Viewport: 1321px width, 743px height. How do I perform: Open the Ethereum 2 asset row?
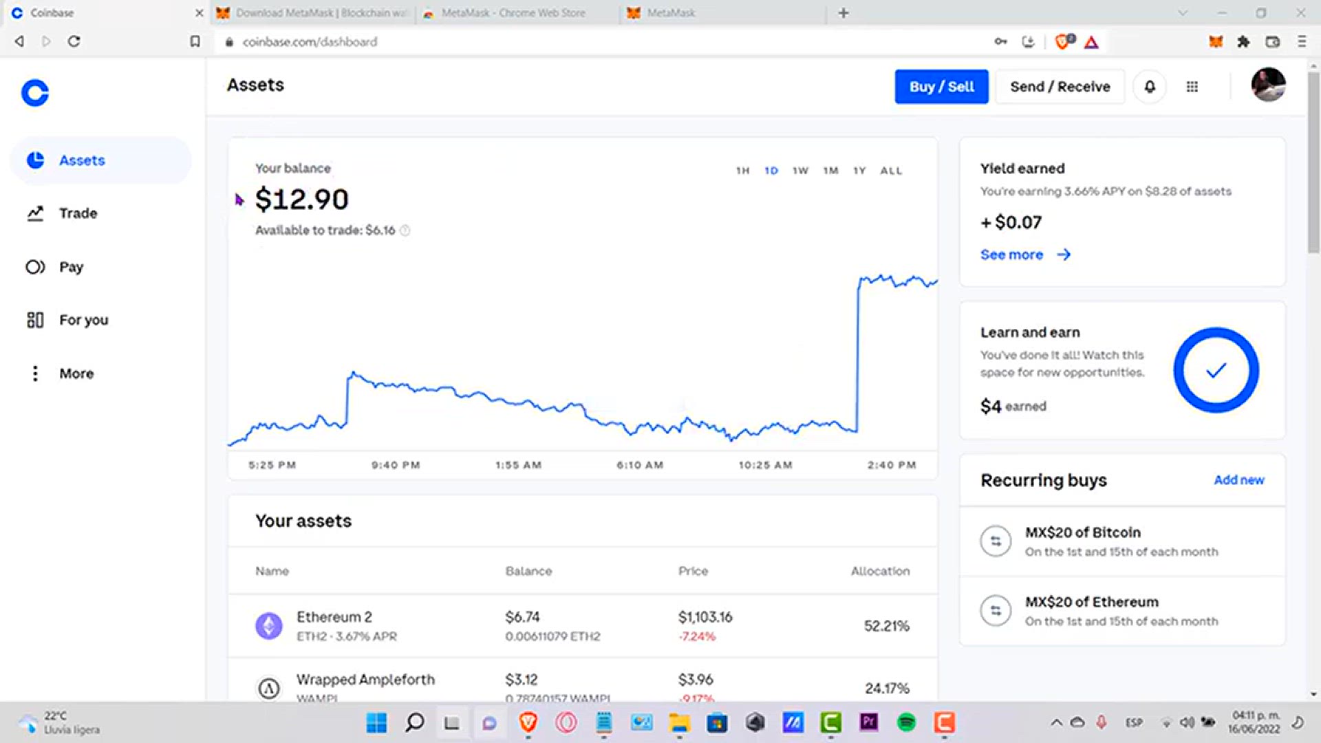(x=582, y=626)
